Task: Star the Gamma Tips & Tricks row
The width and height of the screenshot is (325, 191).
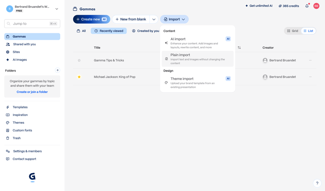Action: pyautogui.click(x=79, y=61)
